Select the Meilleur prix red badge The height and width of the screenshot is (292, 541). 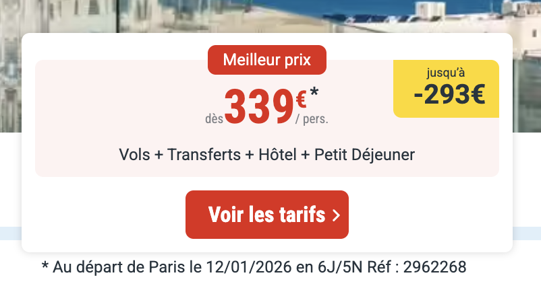[266, 60]
